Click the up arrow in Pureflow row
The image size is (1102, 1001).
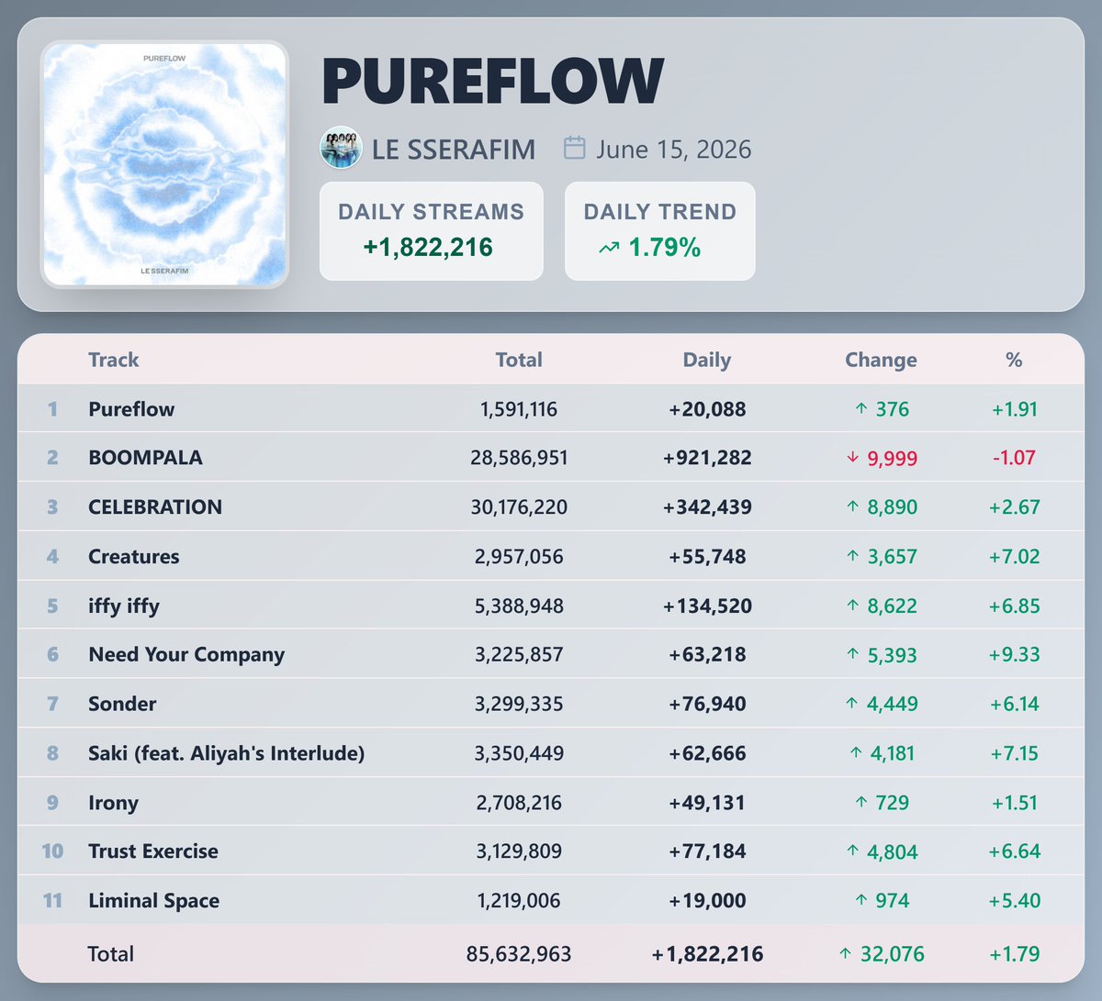click(860, 409)
